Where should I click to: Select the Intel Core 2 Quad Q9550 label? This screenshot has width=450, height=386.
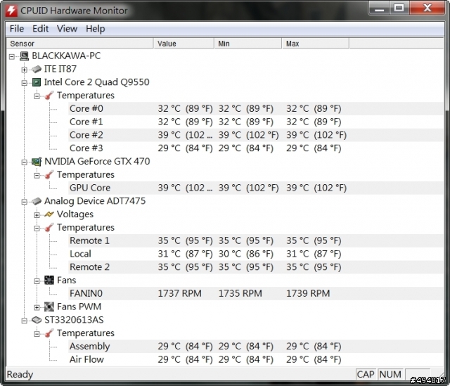pyautogui.click(x=97, y=82)
